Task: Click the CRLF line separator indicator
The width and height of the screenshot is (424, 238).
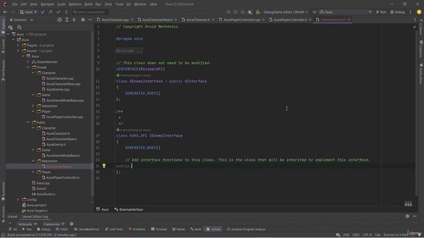Action: coord(356,235)
